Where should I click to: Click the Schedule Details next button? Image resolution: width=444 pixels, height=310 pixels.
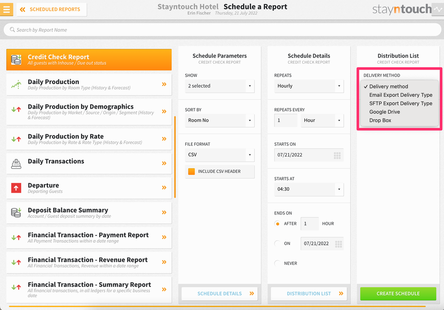(220, 294)
